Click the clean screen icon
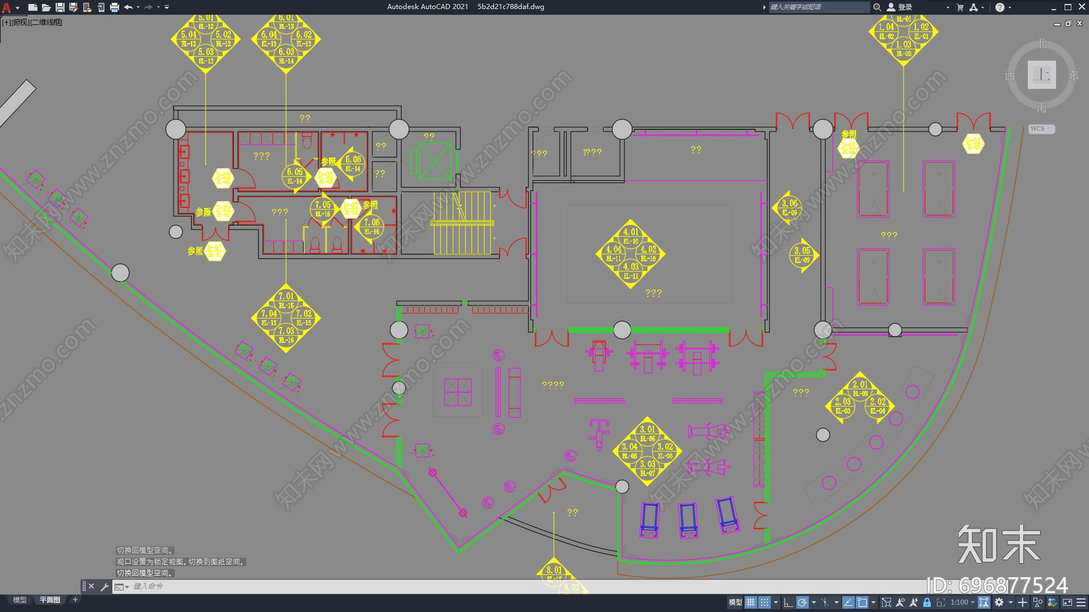 click(x=1067, y=602)
